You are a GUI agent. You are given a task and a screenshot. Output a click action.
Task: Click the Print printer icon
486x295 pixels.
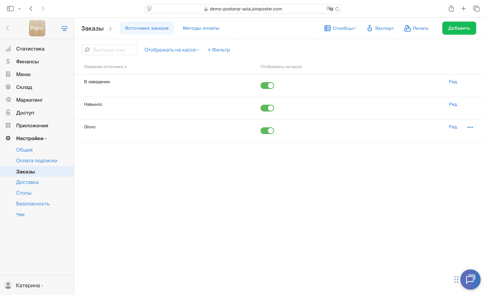407,28
